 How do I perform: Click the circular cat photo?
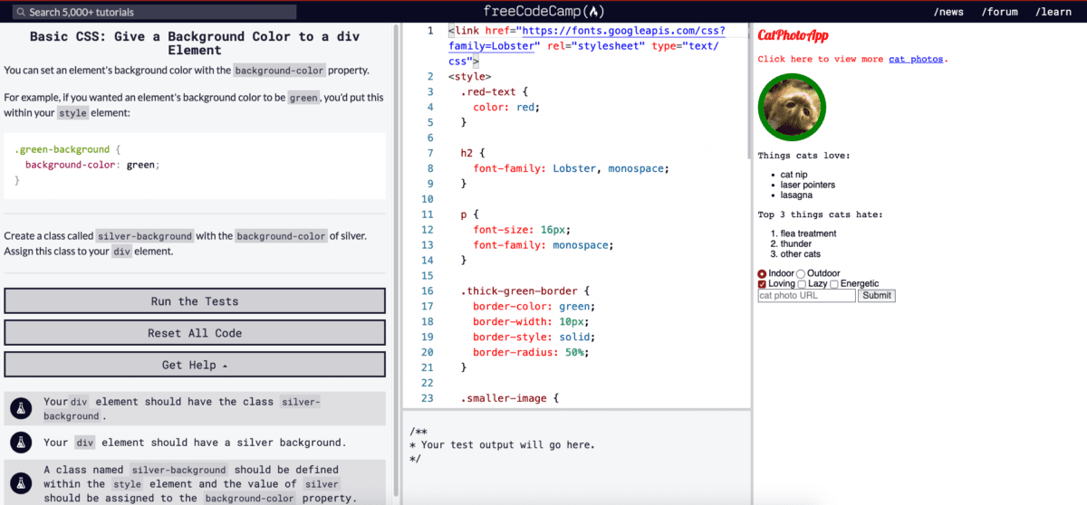(x=792, y=108)
